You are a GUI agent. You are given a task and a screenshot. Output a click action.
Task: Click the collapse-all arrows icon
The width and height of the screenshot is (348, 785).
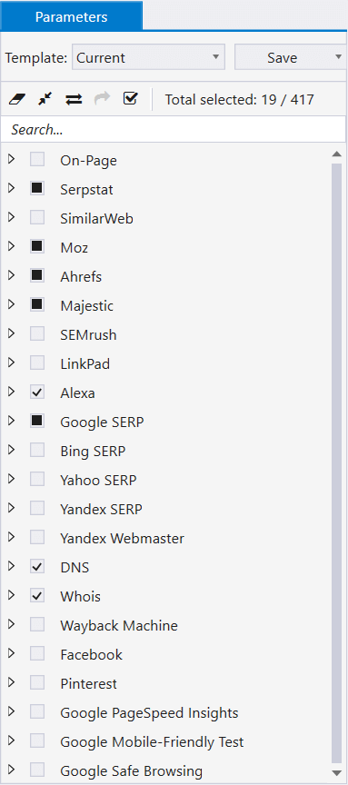point(45,100)
